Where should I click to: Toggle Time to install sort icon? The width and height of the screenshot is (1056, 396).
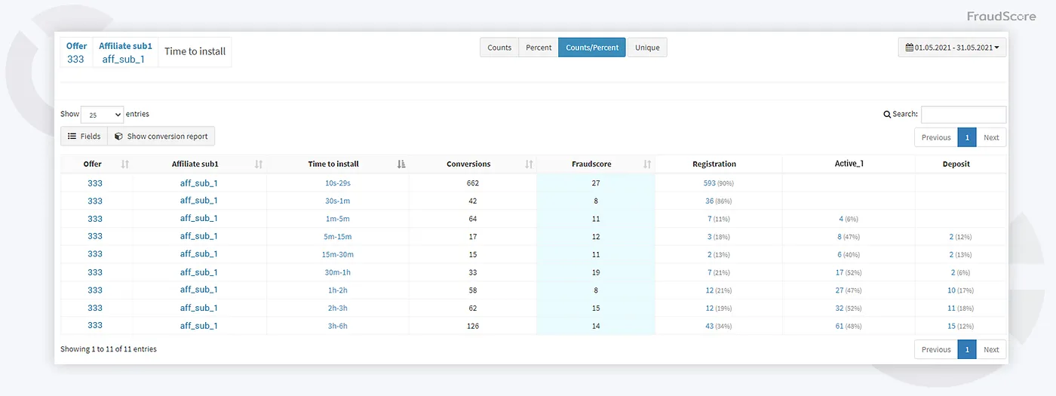point(401,164)
